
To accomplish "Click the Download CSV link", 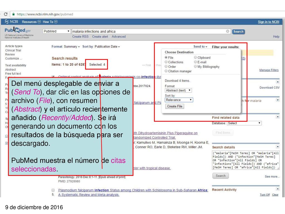I will click(269, 87).
